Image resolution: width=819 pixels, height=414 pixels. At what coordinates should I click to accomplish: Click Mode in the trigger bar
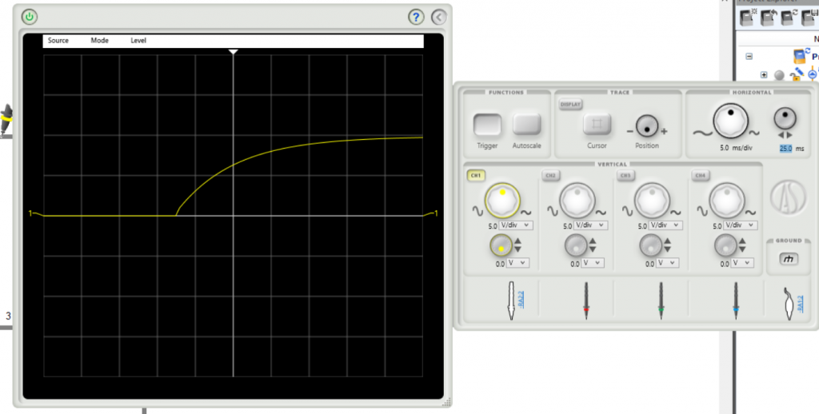(x=99, y=41)
